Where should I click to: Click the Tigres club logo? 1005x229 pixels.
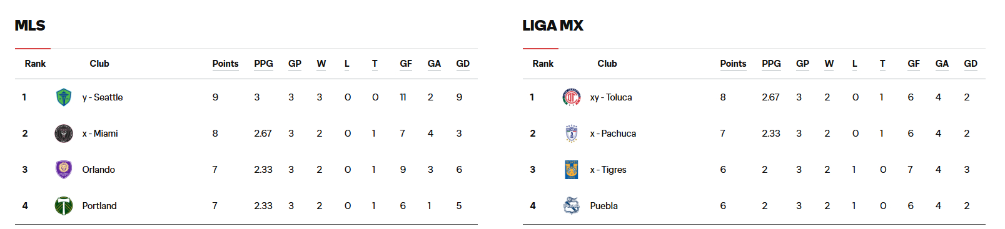pos(572,170)
